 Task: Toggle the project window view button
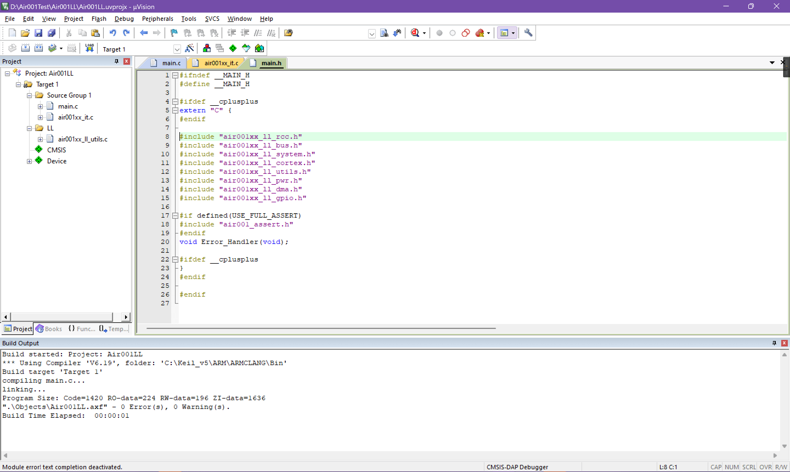pyautogui.click(x=504, y=33)
